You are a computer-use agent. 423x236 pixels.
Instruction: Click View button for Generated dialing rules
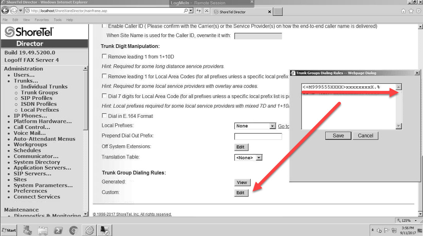[x=242, y=182]
